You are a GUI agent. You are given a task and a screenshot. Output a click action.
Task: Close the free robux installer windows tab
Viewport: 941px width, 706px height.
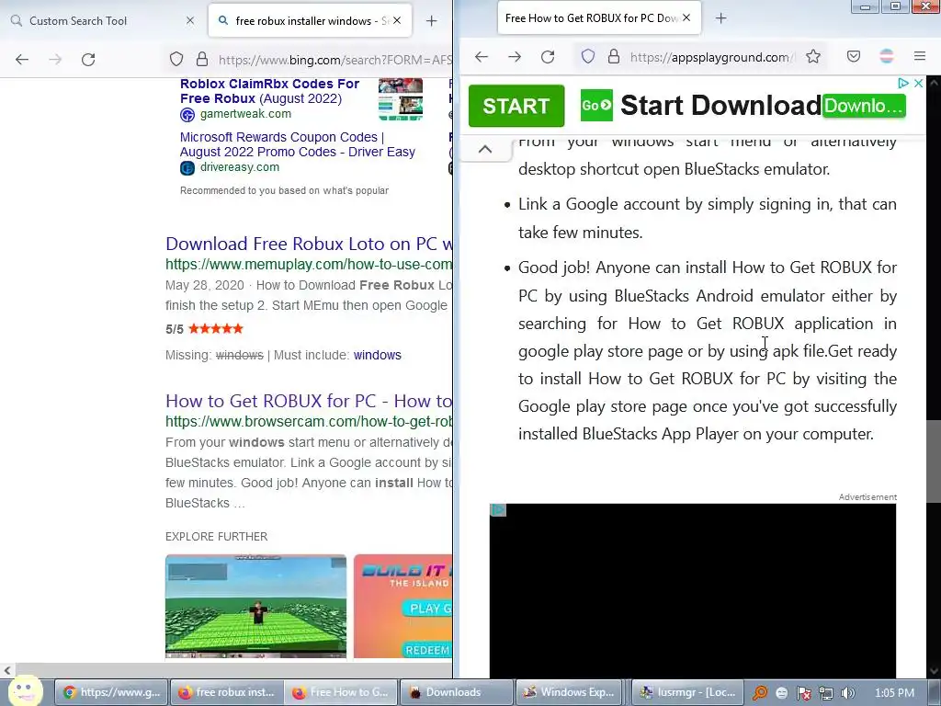coord(397,20)
